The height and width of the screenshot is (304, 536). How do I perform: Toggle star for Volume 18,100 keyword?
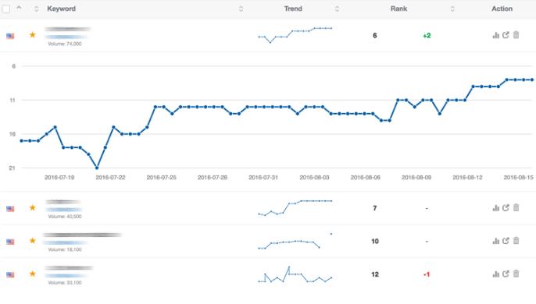(33, 241)
